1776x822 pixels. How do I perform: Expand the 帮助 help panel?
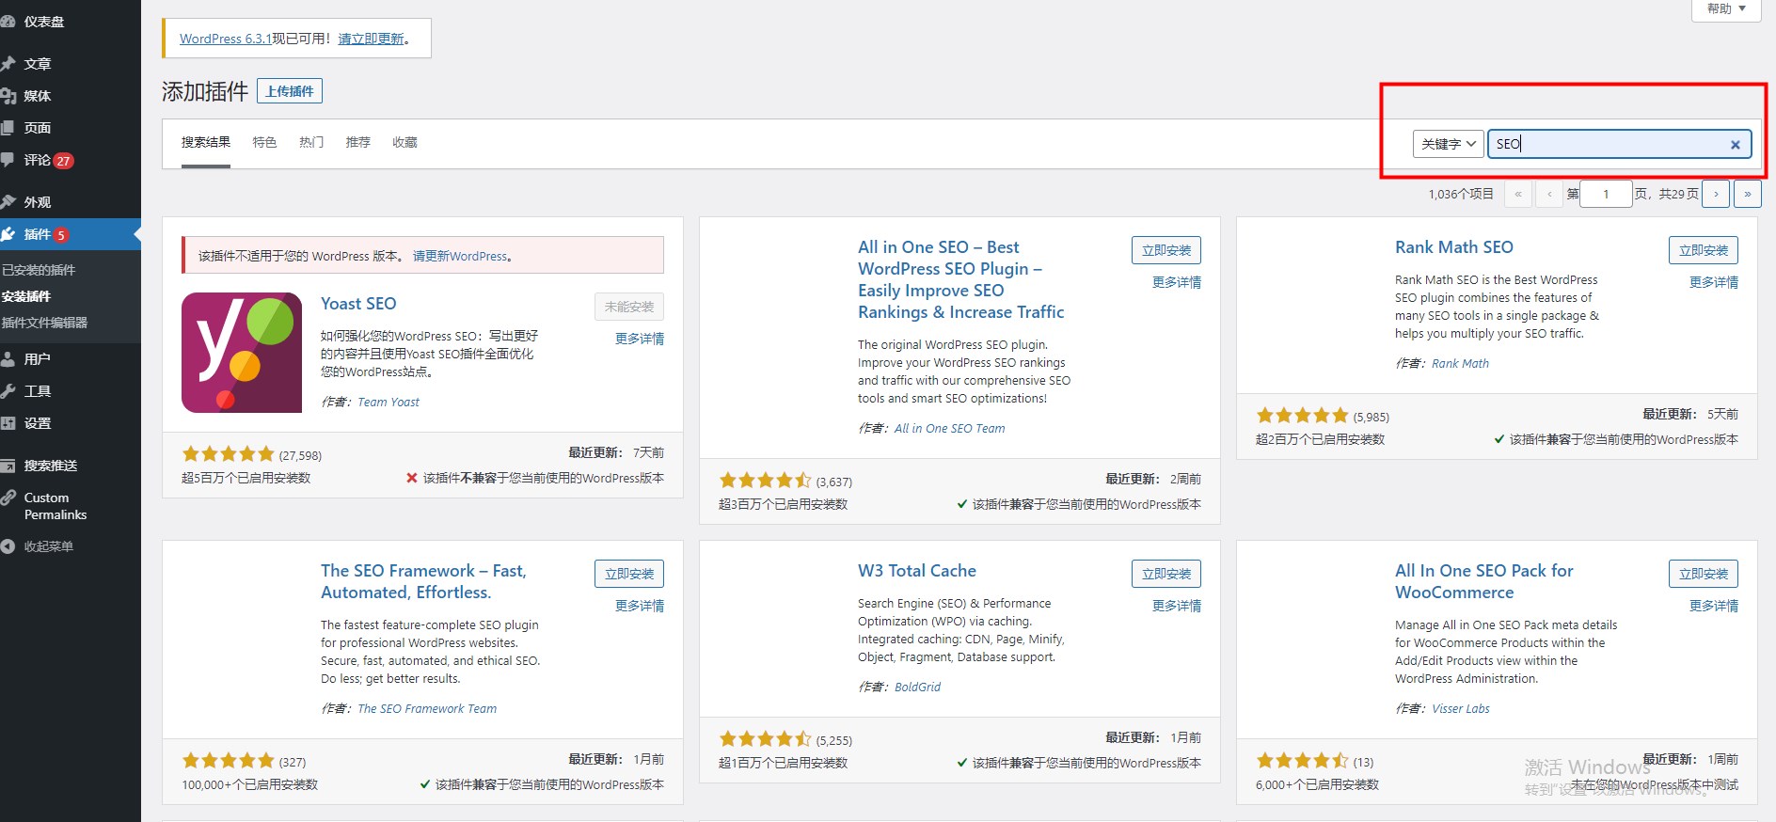(1726, 8)
